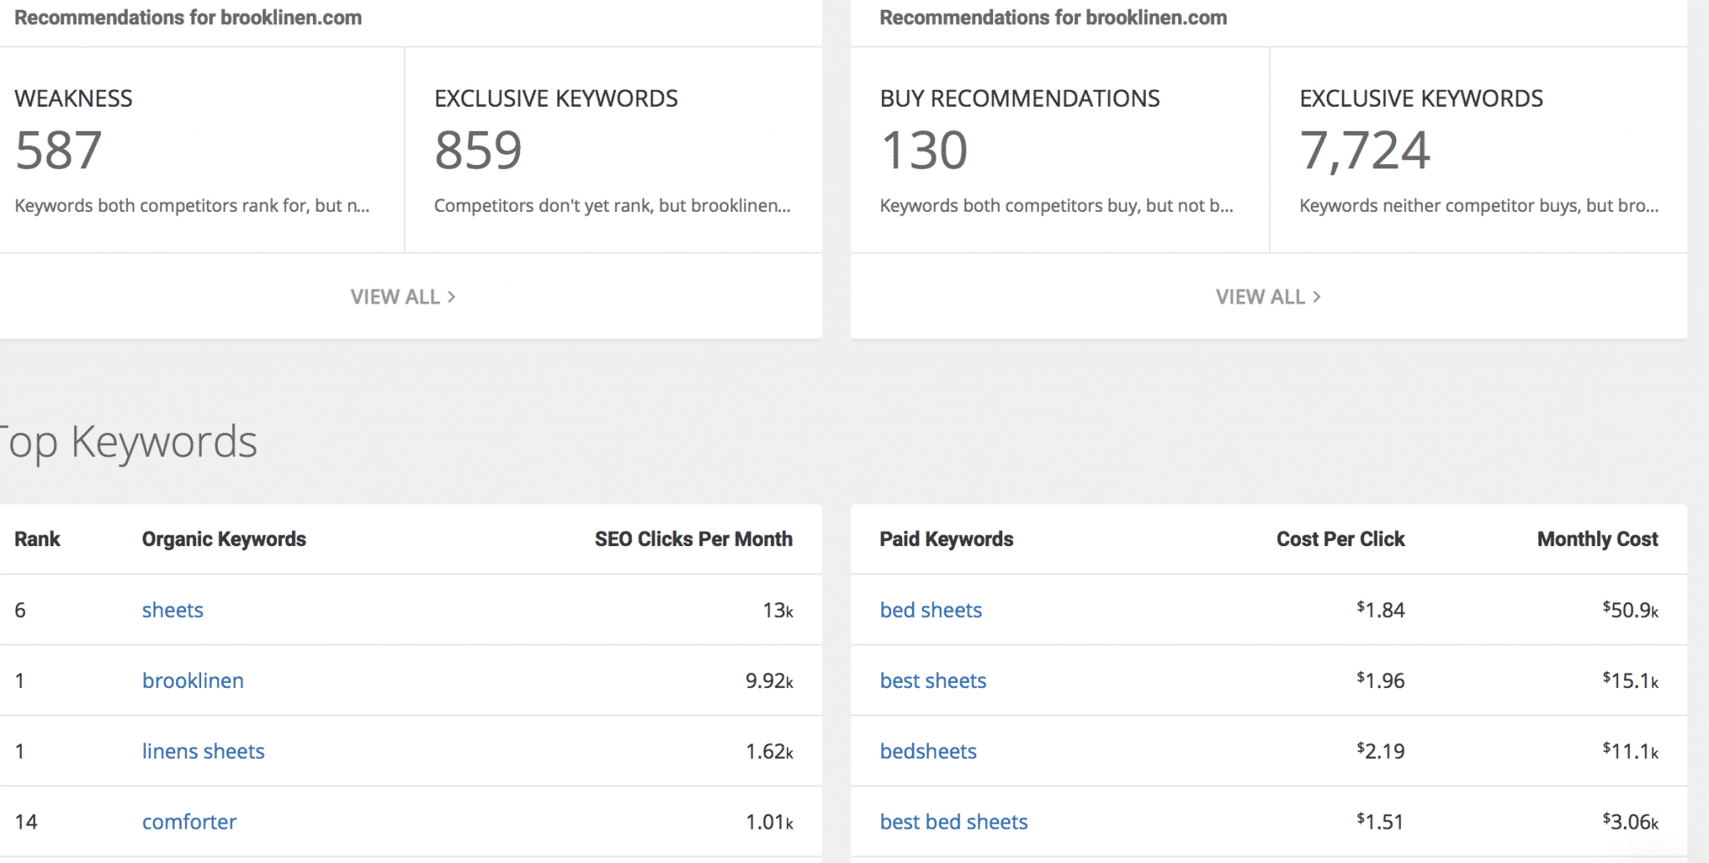This screenshot has height=863, width=1709.
Task: Click the $11.1k monthly cost value
Action: (1630, 752)
